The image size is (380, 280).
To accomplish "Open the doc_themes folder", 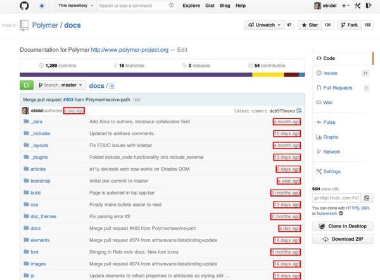I will pyautogui.click(x=43, y=216).
